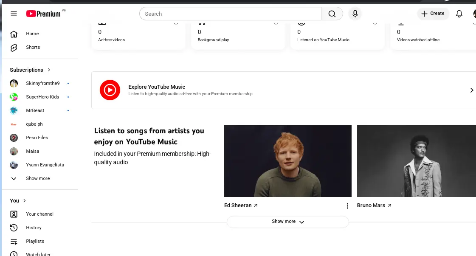This screenshot has width=476, height=256.
Task: Click the Bruno Mars thumbnail image
Action: 417,161
